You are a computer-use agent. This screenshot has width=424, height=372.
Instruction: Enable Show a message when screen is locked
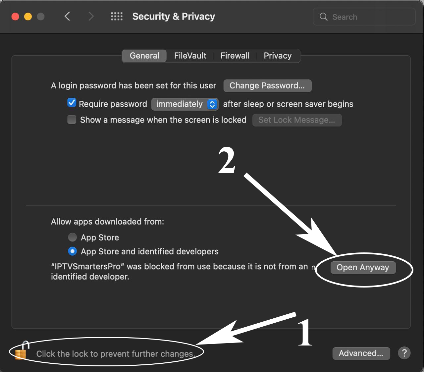(x=72, y=120)
